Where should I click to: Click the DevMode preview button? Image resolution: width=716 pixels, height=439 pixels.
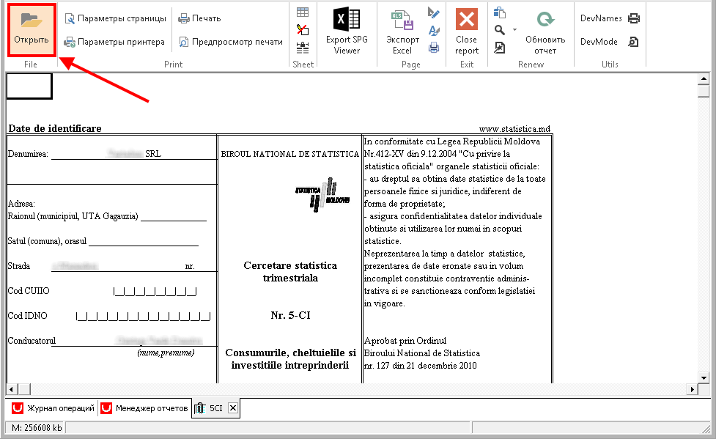click(x=610, y=42)
